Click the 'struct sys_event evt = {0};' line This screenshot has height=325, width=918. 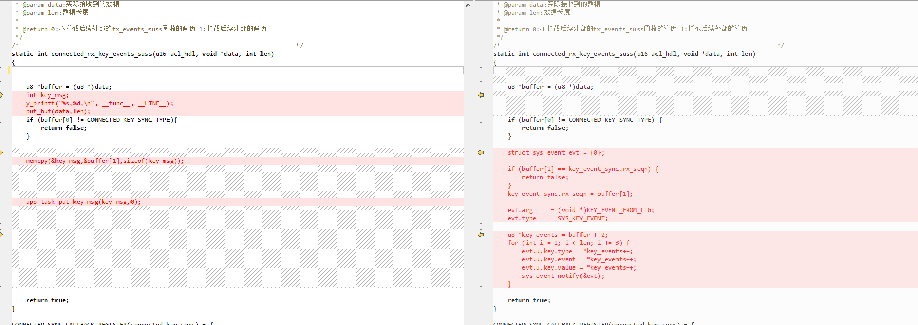(556, 152)
